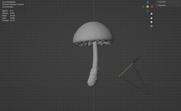Click the "10 Centimeters" grid scale text
The height and width of the screenshot is (111, 181).
[x=8, y=7]
